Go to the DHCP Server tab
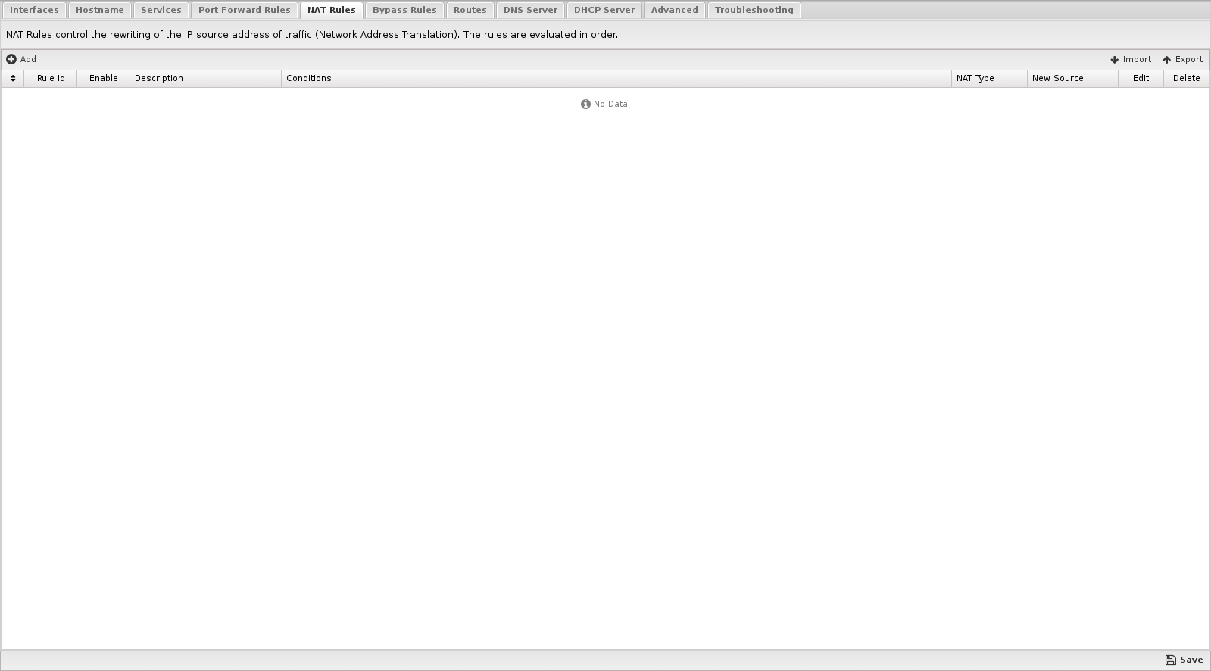This screenshot has height=671, width=1211. click(x=604, y=10)
